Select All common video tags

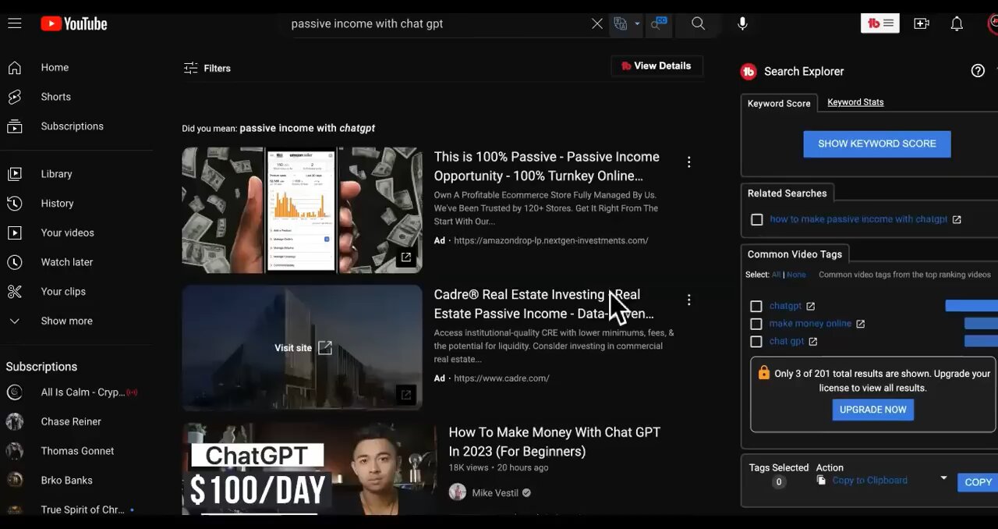[x=776, y=275]
